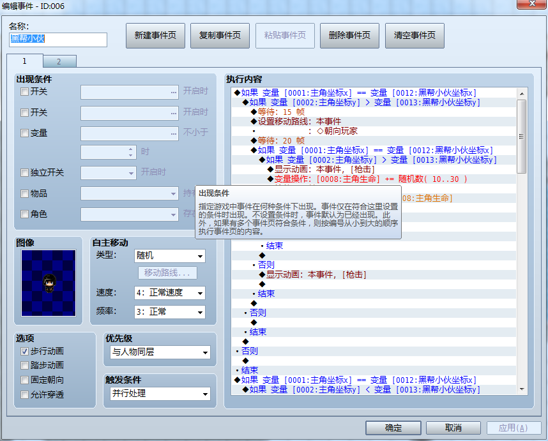Enable the second 开关 condition checkbox

[24, 113]
